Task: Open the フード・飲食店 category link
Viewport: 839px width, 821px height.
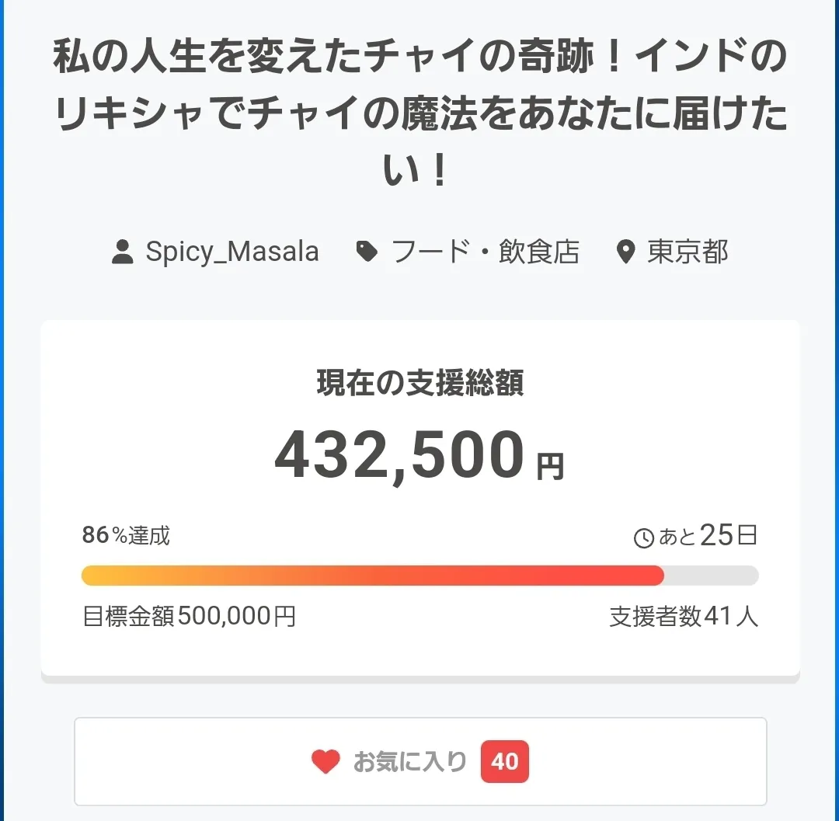Action: [486, 252]
